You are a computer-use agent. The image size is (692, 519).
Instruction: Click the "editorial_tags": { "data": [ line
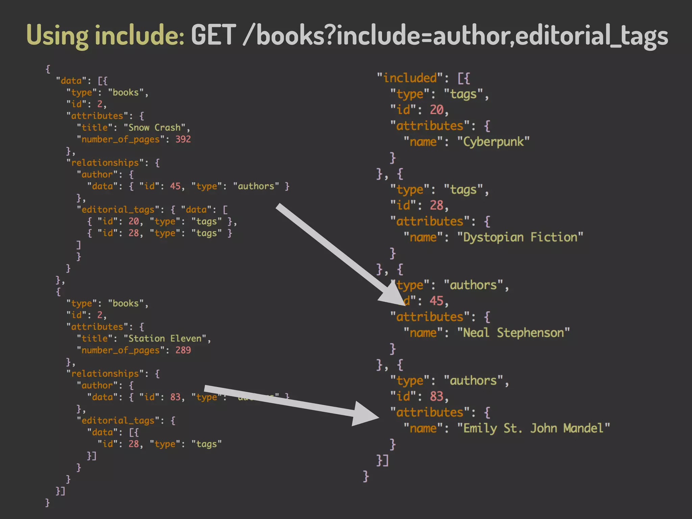152,210
